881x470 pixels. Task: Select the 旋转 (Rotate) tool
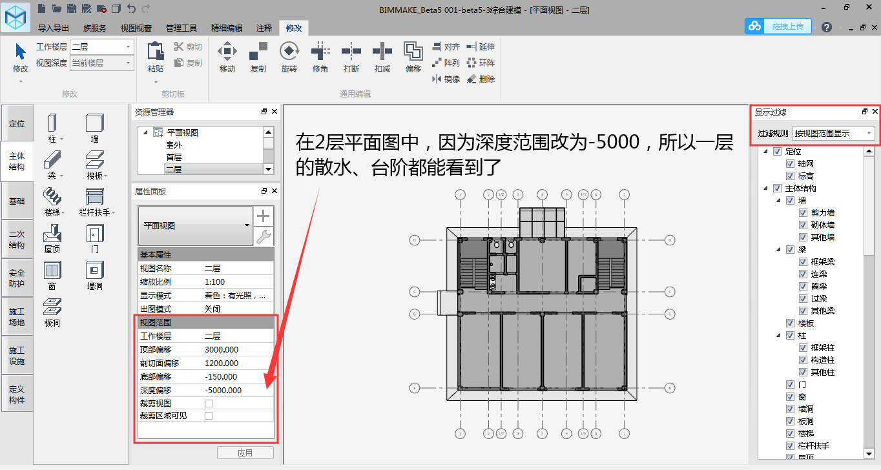289,57
